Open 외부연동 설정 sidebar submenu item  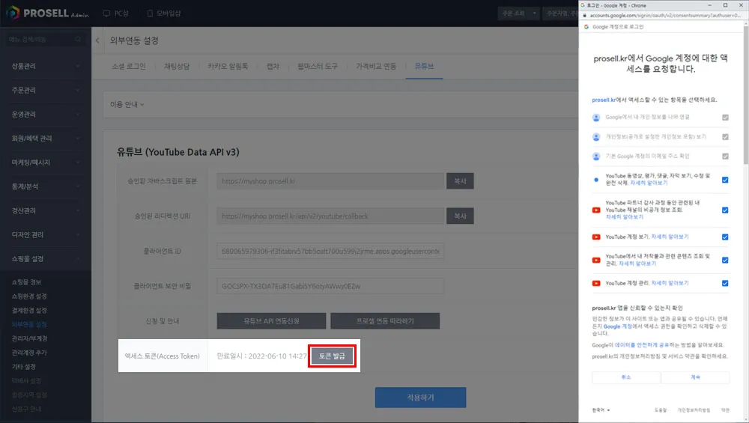point(29,325)
